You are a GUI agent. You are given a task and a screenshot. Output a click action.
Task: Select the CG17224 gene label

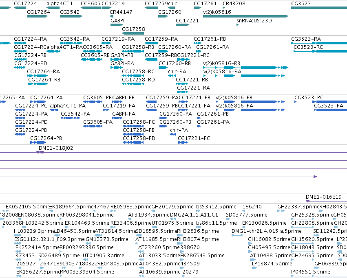(x=25, y=4)
